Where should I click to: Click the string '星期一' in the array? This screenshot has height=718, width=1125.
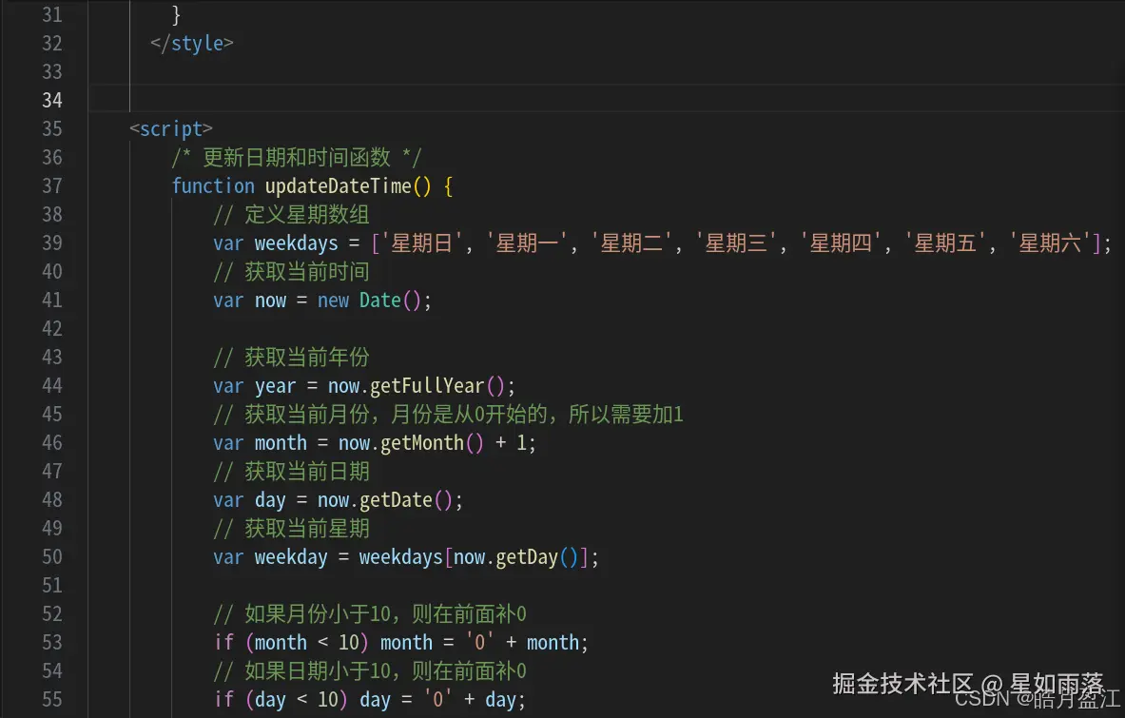(527, 243)
